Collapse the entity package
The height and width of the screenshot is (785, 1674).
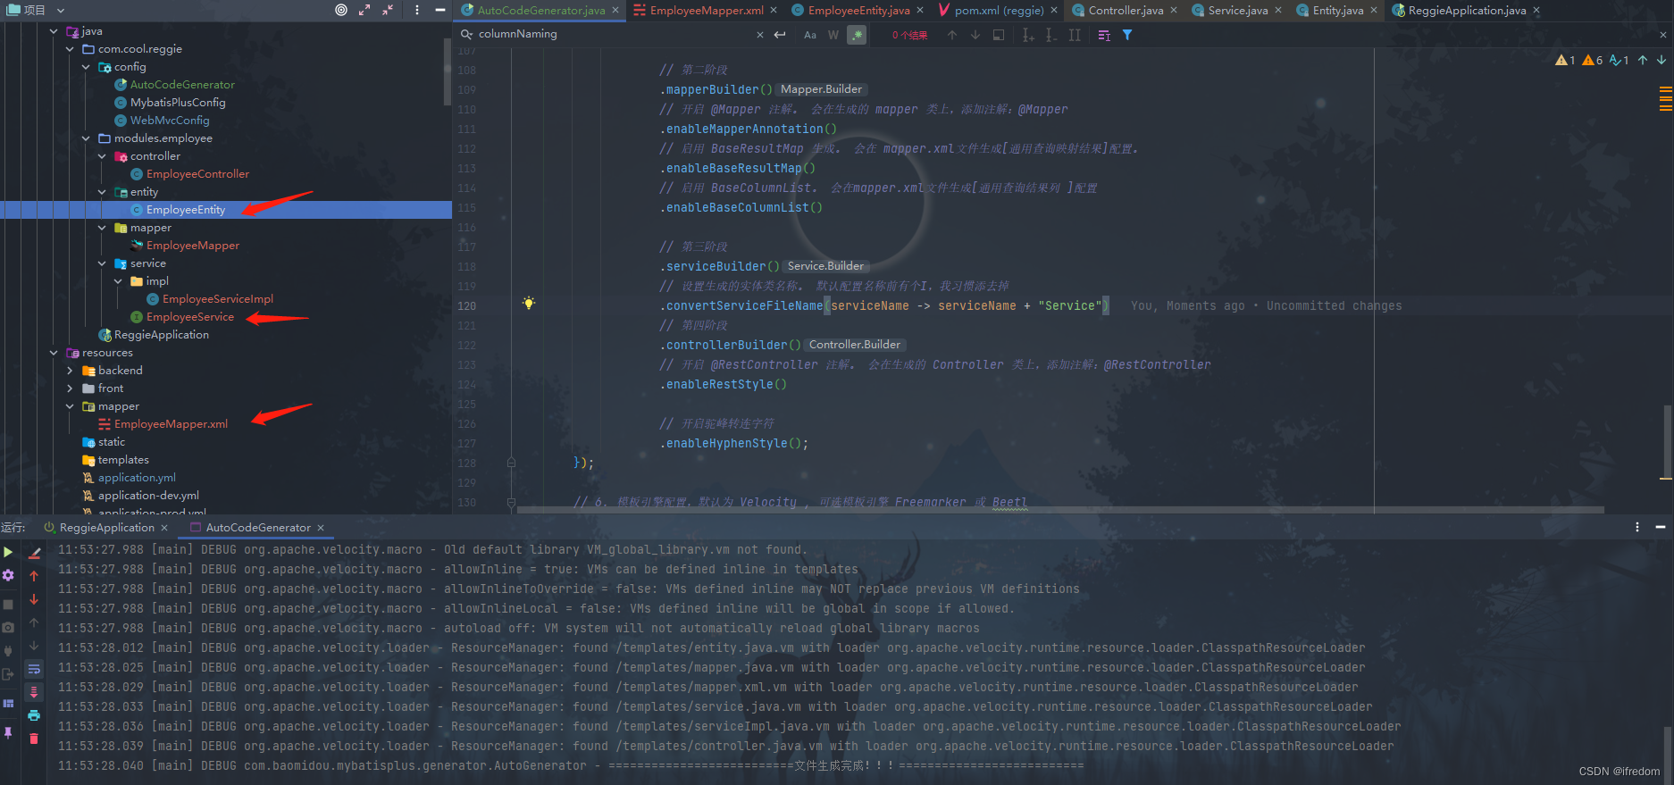pyautogui.click(x=102, y=192)
